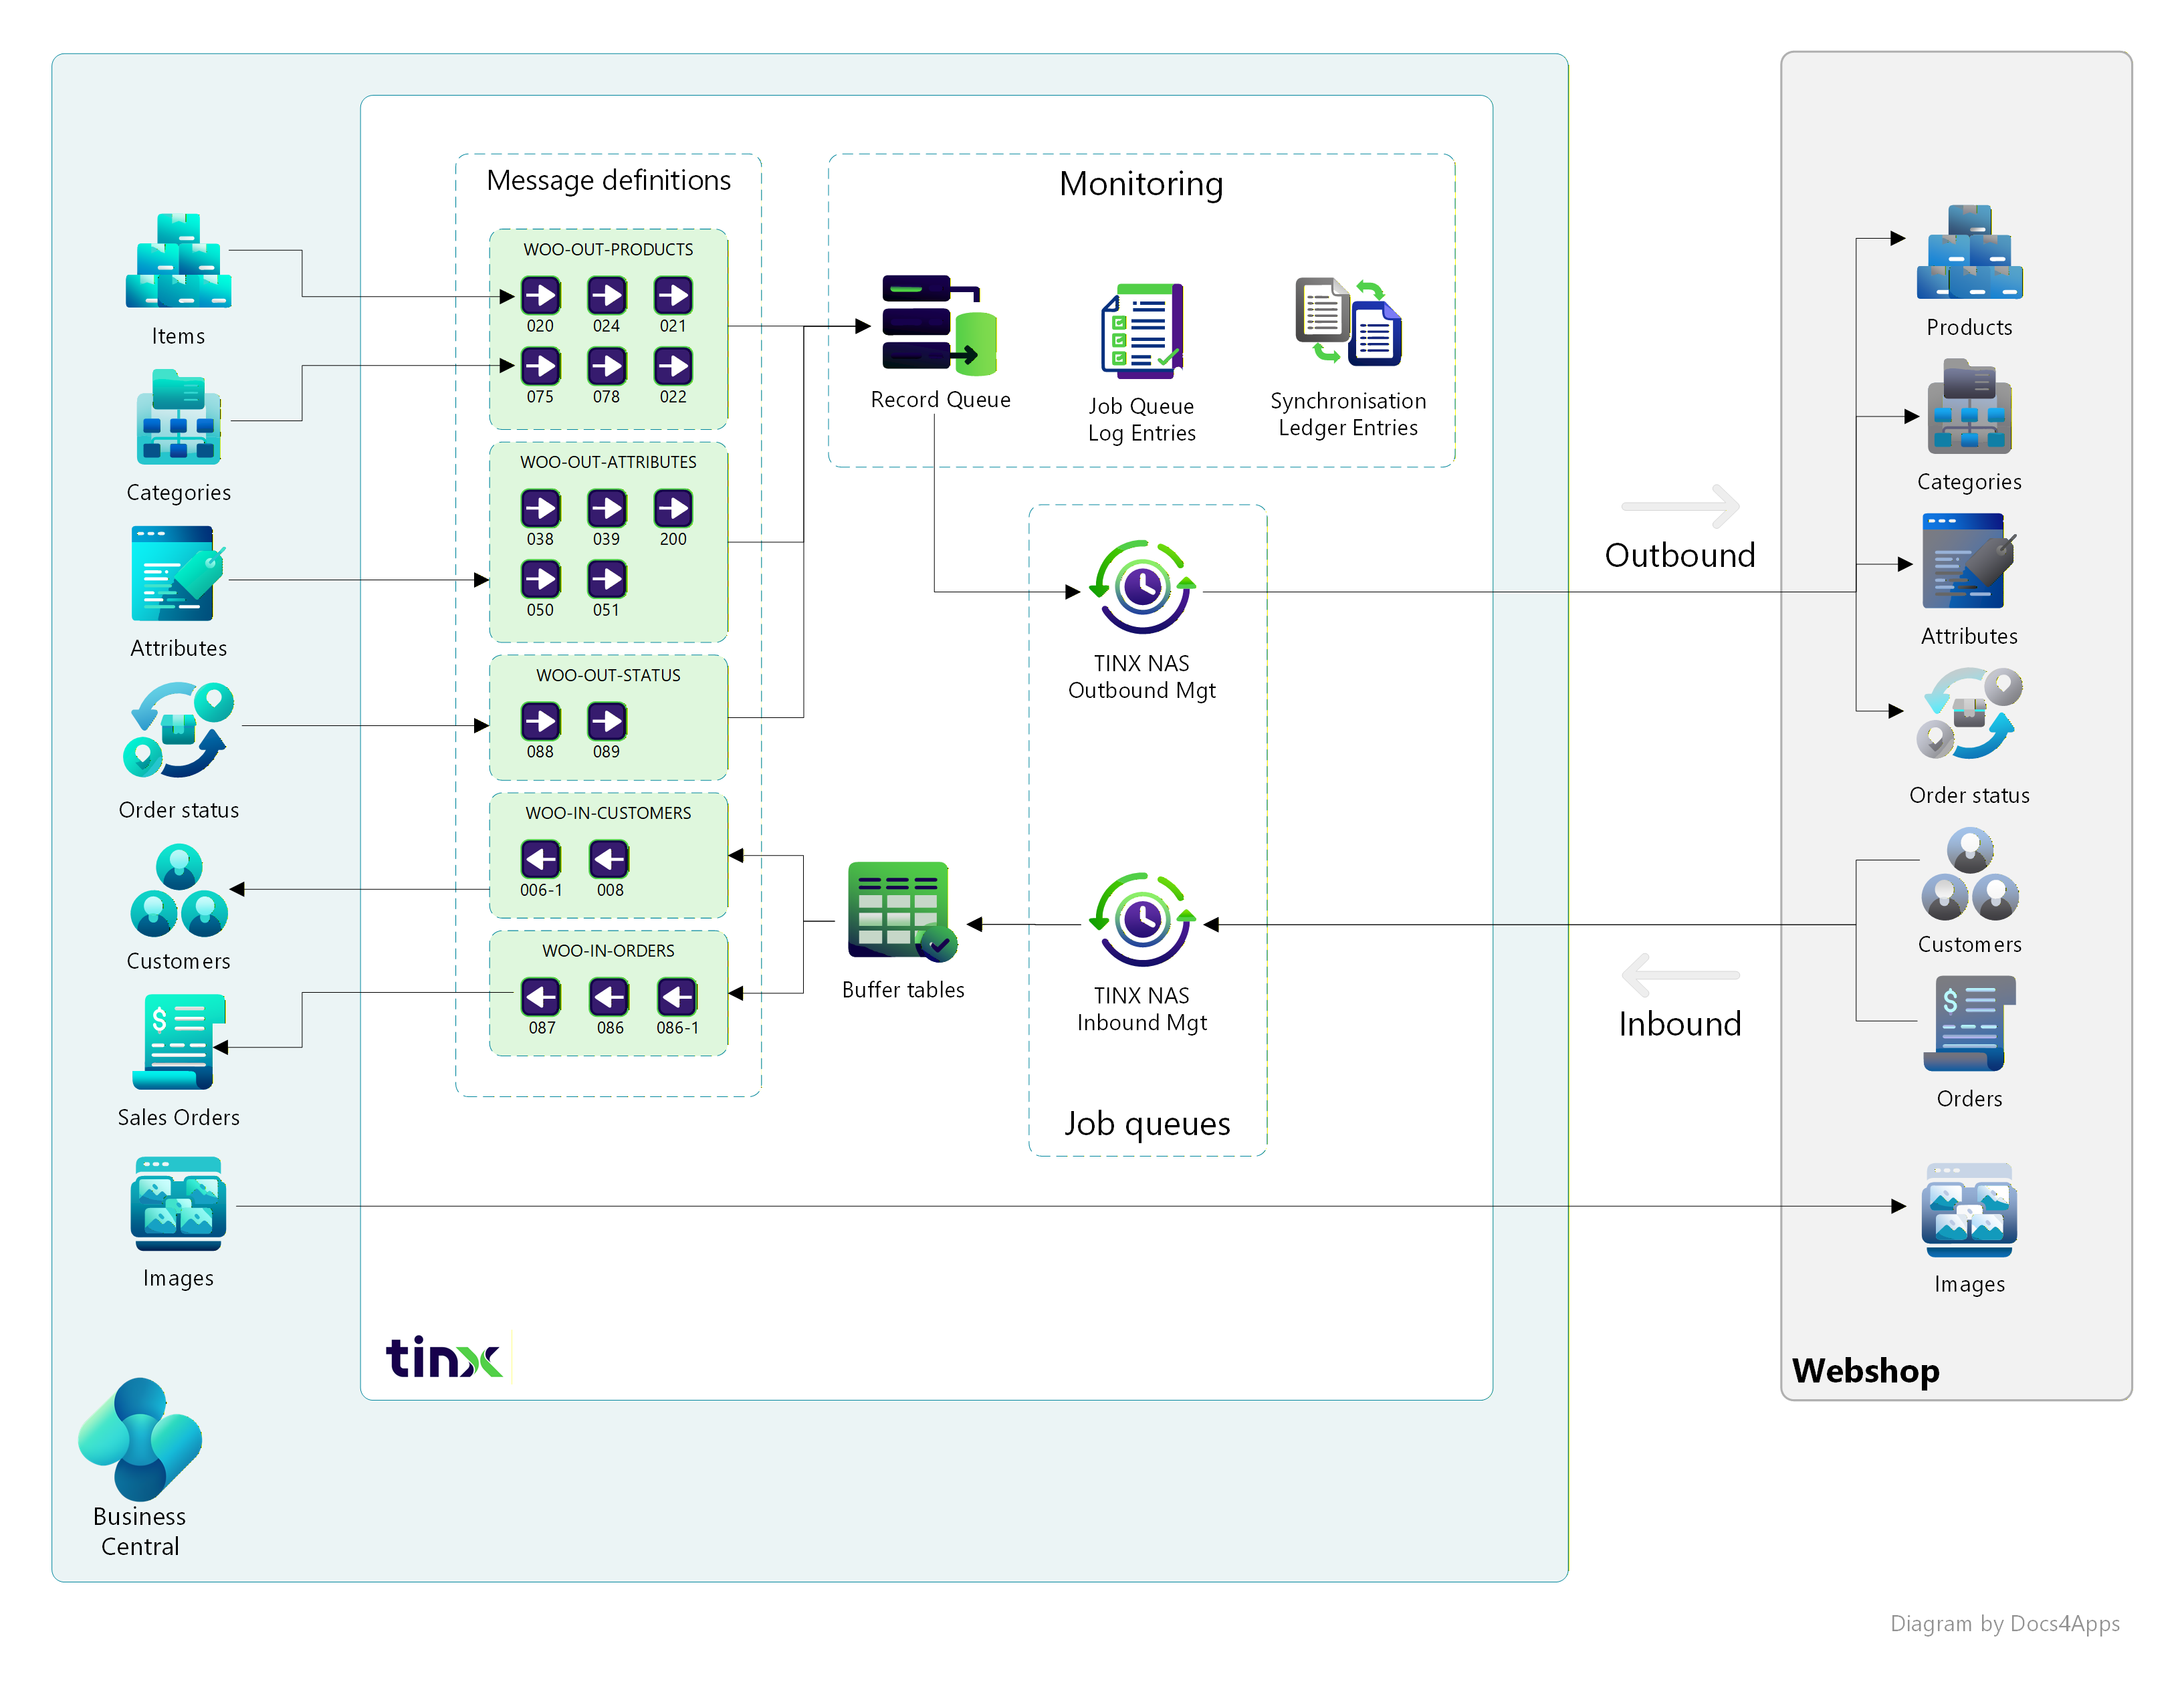Click the Webshop Customers icon
Screen dimensions: 2184x1688
click(1969, 874)
